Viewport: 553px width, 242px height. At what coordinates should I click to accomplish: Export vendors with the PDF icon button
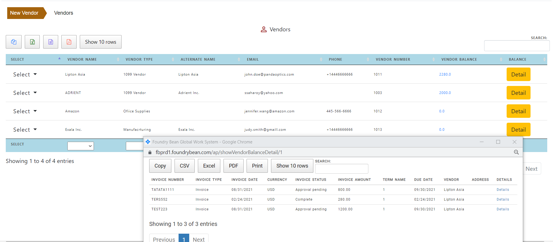pos(69,42)
